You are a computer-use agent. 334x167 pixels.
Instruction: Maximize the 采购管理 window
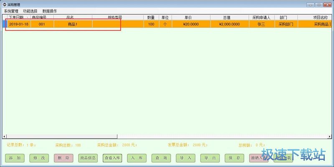pyautogui.click(x=319, y=5)
